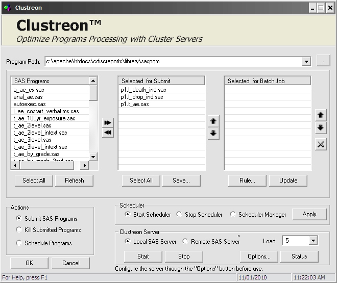The image size is (337, 283).
Task: Choose Scheduler Manager radio button
Action: click(x=232, y=214)
